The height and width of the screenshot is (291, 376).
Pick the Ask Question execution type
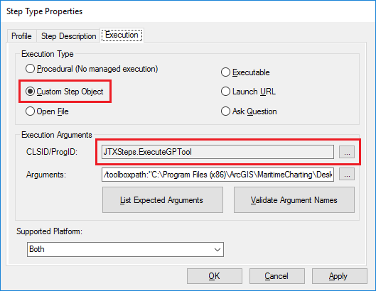pos(249,111)
